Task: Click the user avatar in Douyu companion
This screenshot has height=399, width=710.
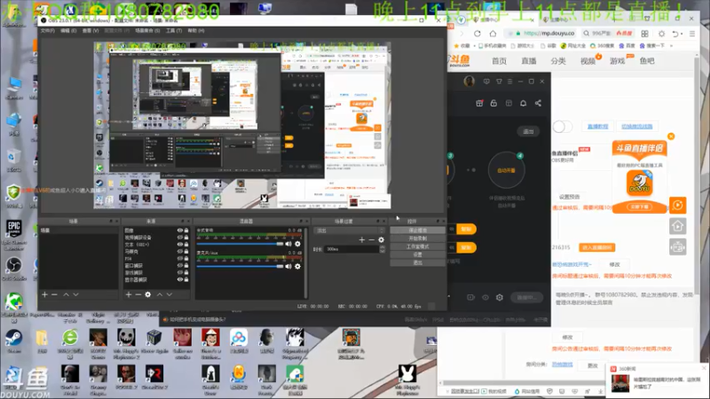Action: [469, 82]
